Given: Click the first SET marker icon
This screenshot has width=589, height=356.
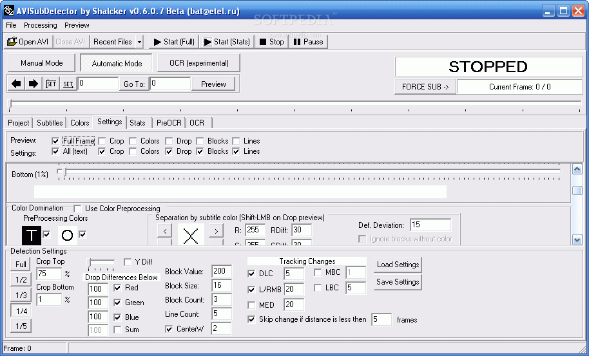Looking at the screenshot, I should pos(51,84).
